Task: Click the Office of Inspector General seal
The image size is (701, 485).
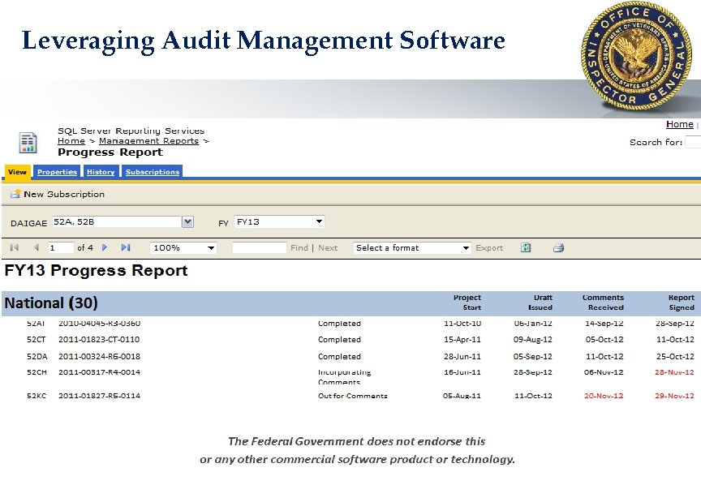Action: 637,55
